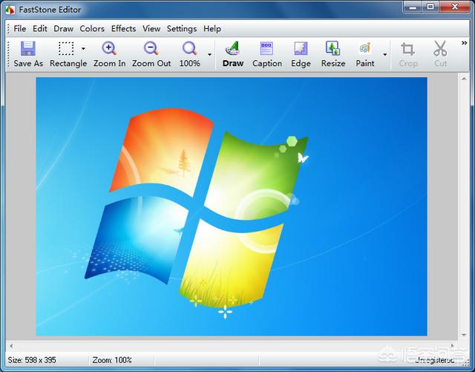Click the 'Unregistered' status bar text
The height and width of the screenshot is (372, 475).
click(x=435, y=360)
